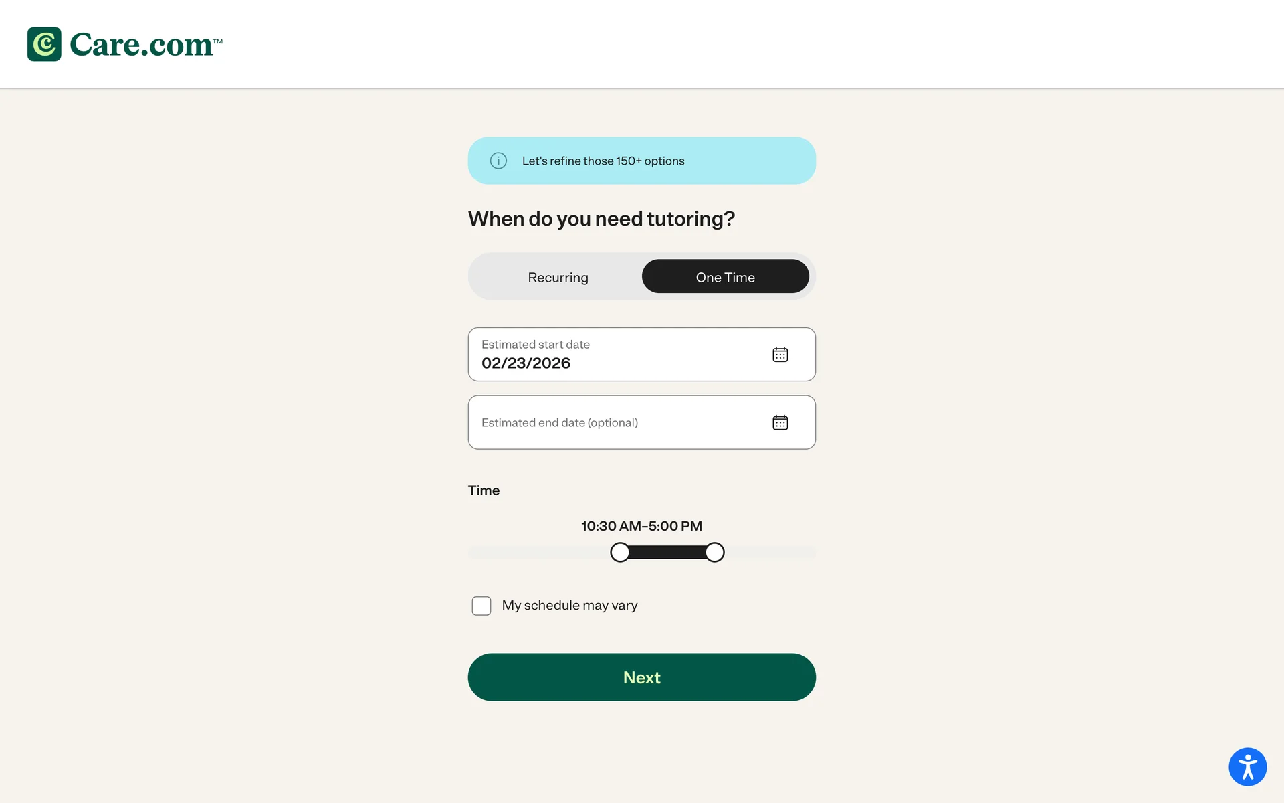Click the Care.com green logo icon
Image resolution: width=1284 pixels, height=803 pixels.
coord(44,44)
